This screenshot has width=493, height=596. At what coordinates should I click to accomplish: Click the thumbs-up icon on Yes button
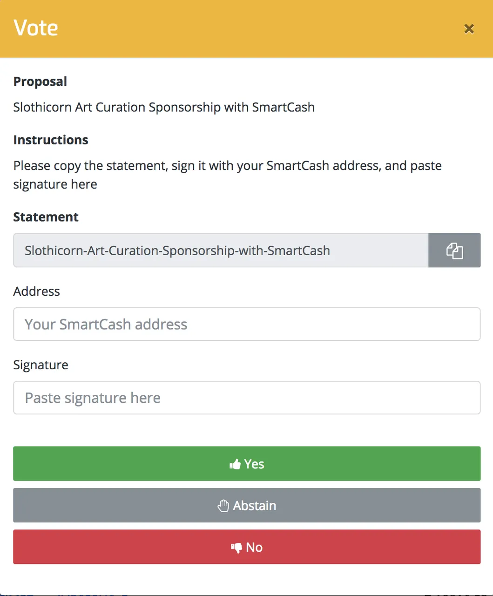point(235,464)
